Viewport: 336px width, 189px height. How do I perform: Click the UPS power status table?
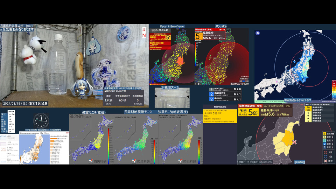(x=11, y=122)
